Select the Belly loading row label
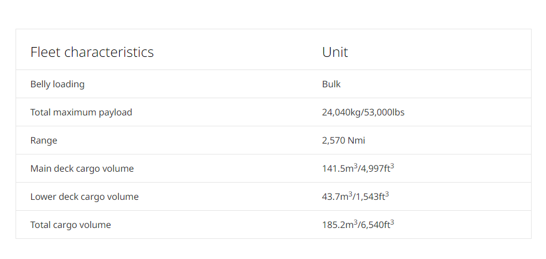This screenshot has height=259, width=546. click(x=58, y=84)
